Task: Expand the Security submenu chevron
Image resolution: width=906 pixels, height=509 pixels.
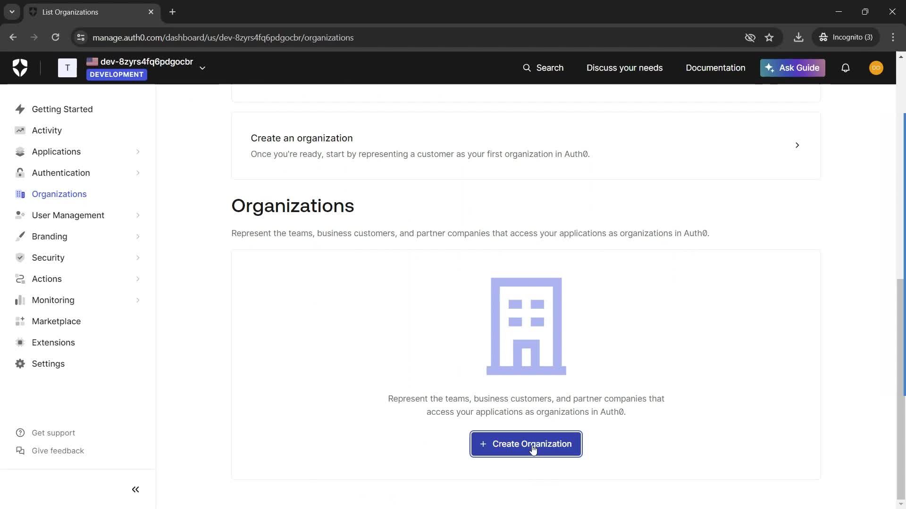Action: click(138, 258)
